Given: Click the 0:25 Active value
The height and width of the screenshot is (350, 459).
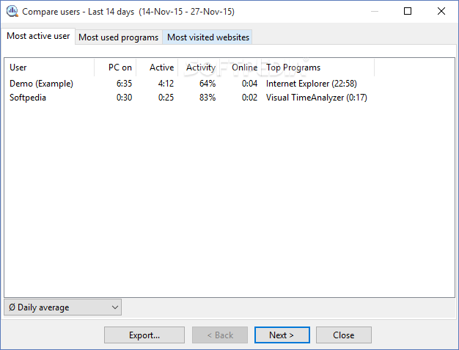Looking at the screenshot, I should [166, 98].
